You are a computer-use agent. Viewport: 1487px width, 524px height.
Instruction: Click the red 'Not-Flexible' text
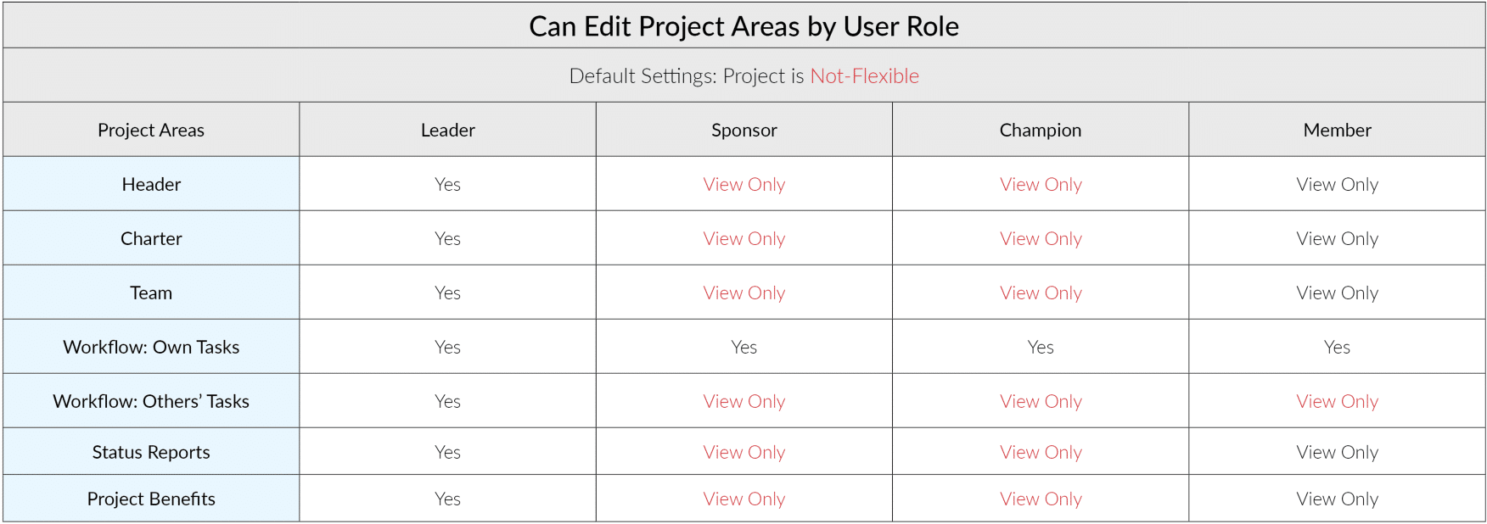(864, 75)
